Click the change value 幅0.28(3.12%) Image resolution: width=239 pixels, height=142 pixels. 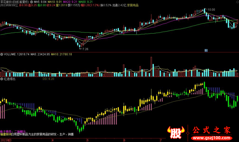click(x=90, y=5)
